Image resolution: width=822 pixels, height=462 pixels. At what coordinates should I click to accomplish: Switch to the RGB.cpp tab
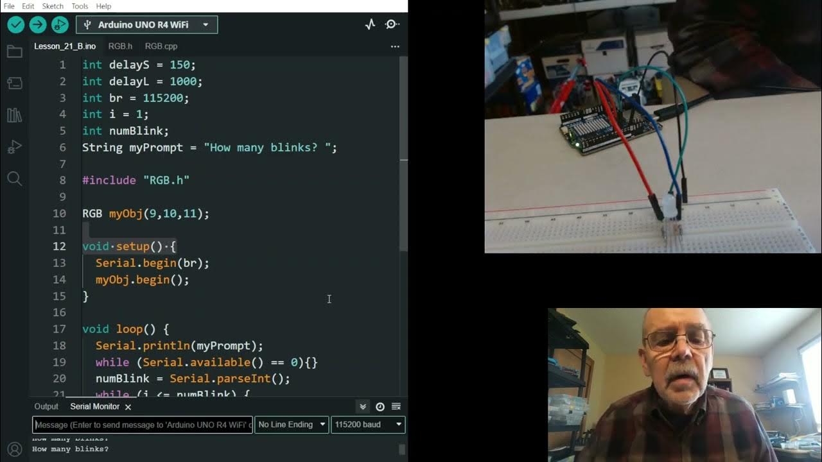point(161,46)
